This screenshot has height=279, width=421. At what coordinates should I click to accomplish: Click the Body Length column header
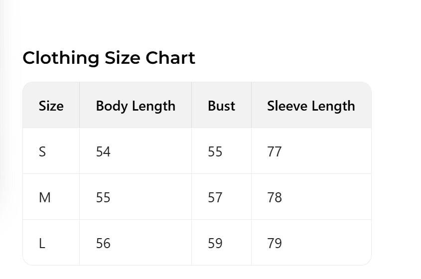(136, 106)
